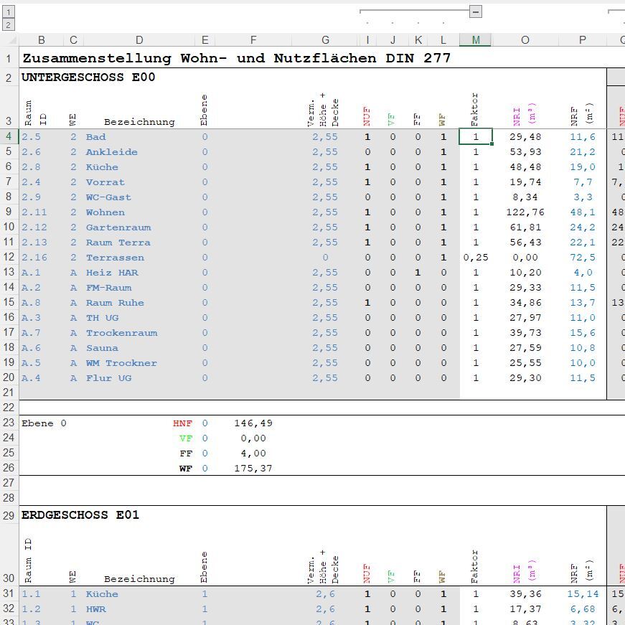
Task: Click the Select All corner button
Action: pos(9,40)
